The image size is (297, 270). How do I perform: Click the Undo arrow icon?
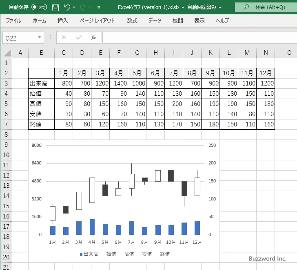point(67,7)
